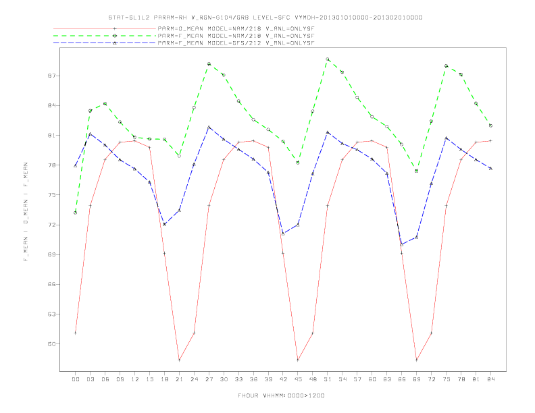Click the y-axis tick value 78
The width and height of the screenshot is (535, 413).
tap(51, 165)
